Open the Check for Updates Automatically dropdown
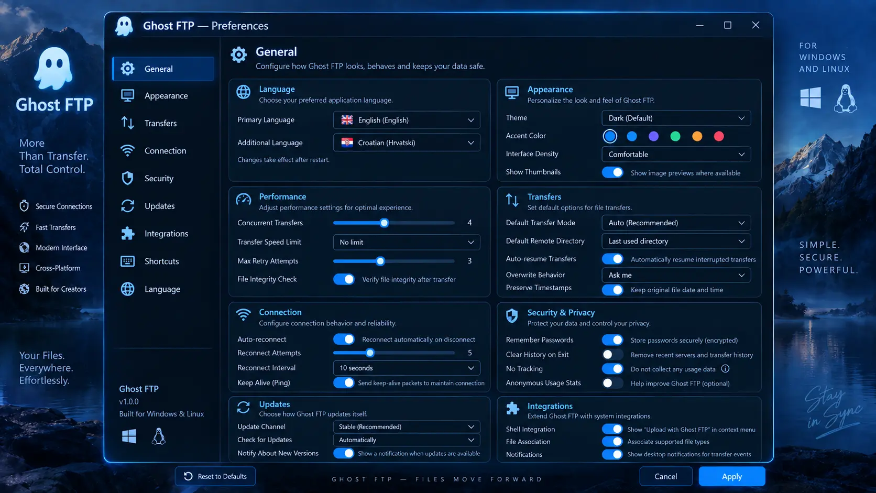 tap(407, 440)
